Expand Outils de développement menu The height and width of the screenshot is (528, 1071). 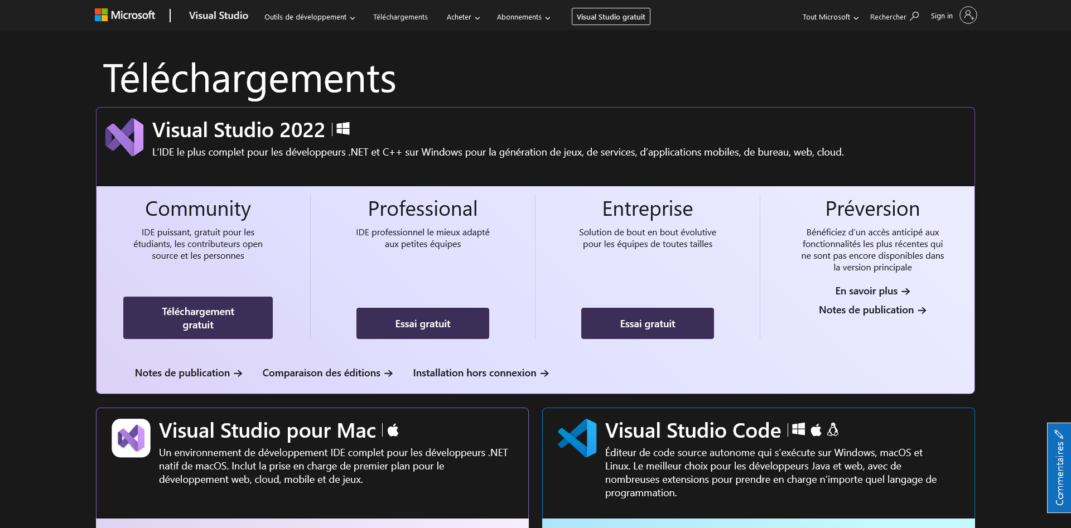click(x=310, y=17)
